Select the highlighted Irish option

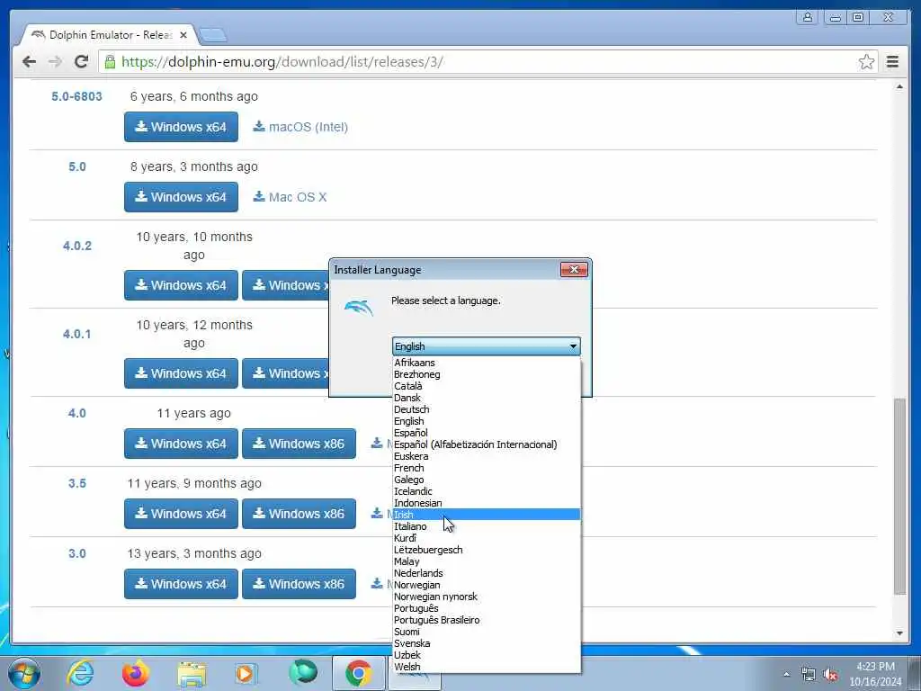pos(486,515)
